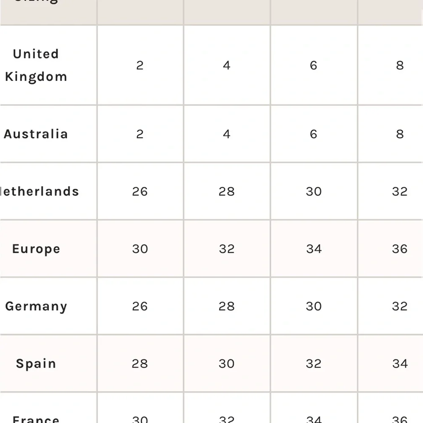
Task: Click the France row label
Action: coord(36,419)
